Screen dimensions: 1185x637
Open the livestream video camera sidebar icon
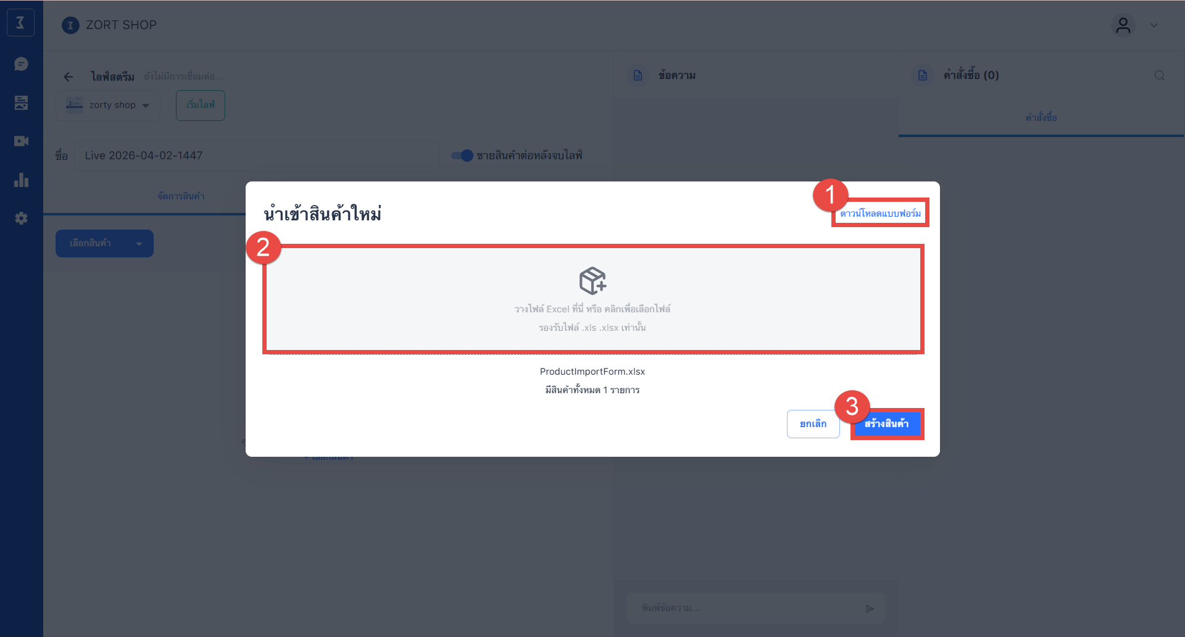click(21, 141)
